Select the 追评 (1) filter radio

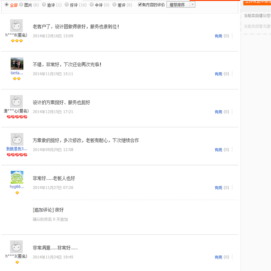pos(44,4)
